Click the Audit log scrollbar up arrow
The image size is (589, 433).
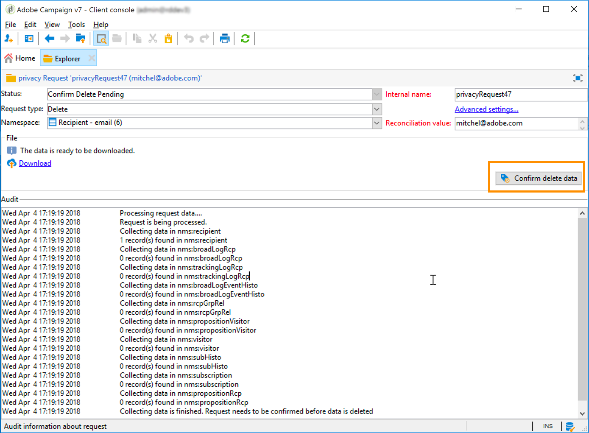point(582,213)
